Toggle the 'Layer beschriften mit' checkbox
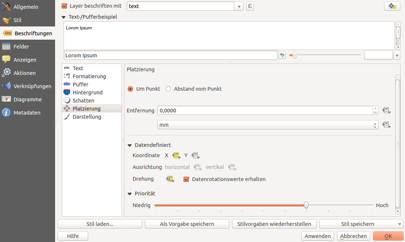Viewport: 405px width, 242px height. (x=65, y=6)
